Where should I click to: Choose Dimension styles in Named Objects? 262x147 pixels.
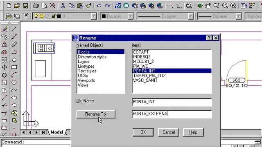pos(101,57)
